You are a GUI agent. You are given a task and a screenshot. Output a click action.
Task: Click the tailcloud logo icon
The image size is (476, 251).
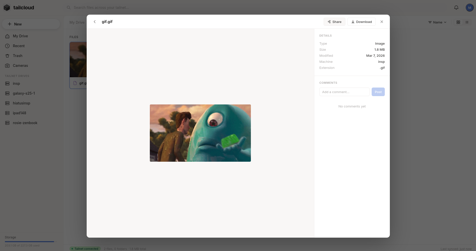[x=7, y=8]
